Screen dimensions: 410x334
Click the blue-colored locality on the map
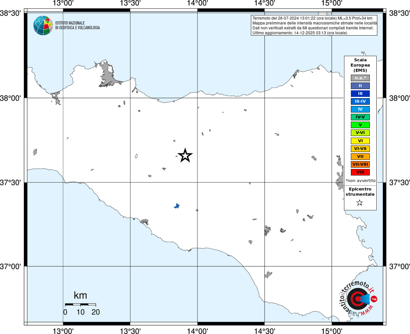(x=177, y=206)
